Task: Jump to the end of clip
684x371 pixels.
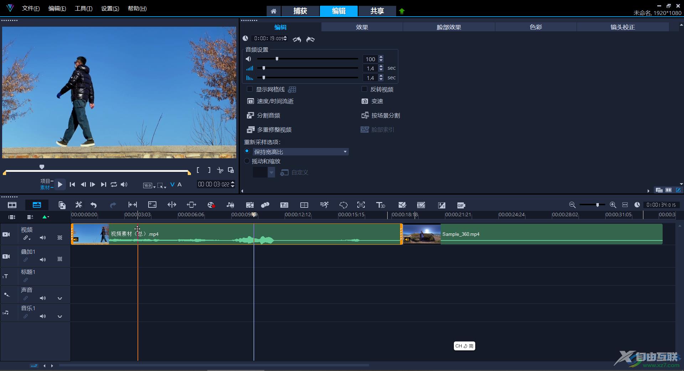Action: click(x=103, y=184)
